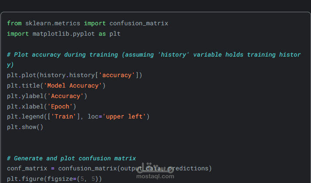Viewport: 311px width, 183px height.
Task: Click the 'accuracy' string in plt.plot line
Action: point(117,75)
